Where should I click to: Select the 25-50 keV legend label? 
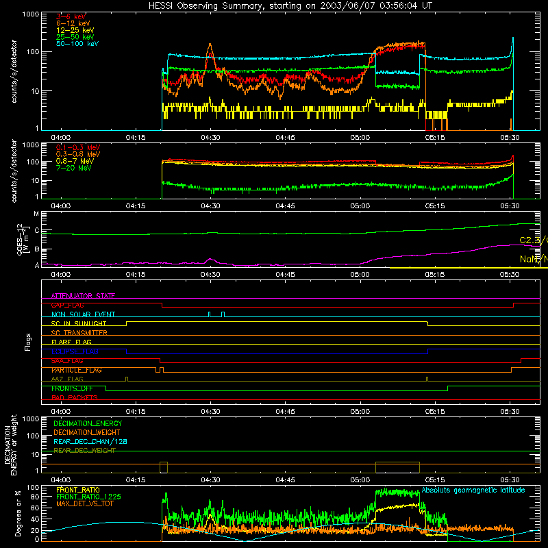75,37
